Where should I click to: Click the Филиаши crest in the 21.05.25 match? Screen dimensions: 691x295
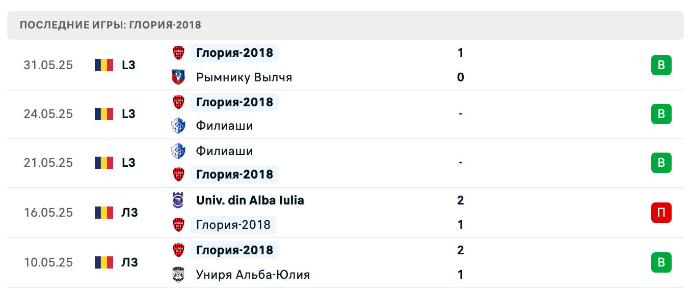(178, 151)
